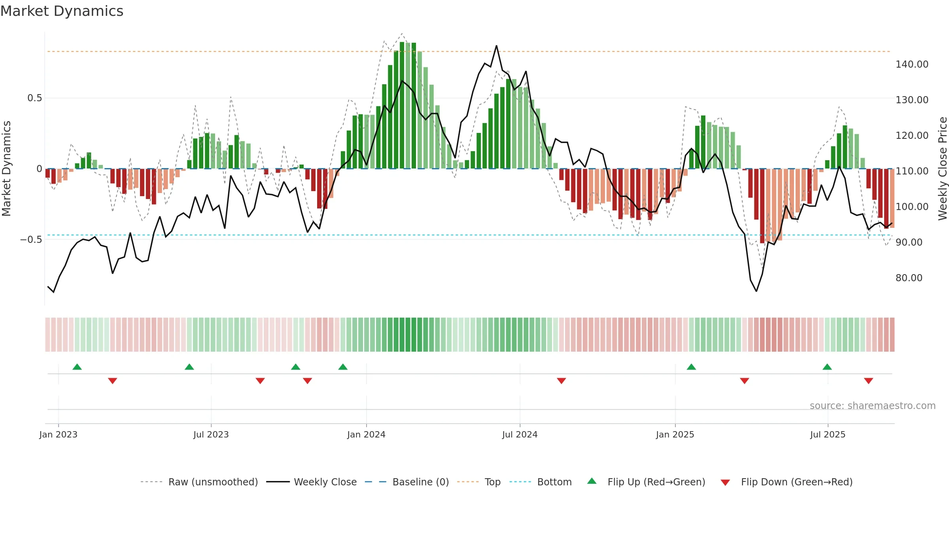
Task: Click the Market Dynamics chart title
Action: tap(62, 11)
